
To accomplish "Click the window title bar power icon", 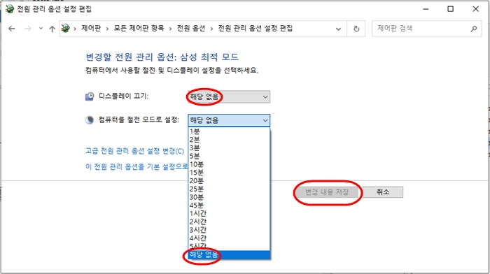I will tap(10, 9).
